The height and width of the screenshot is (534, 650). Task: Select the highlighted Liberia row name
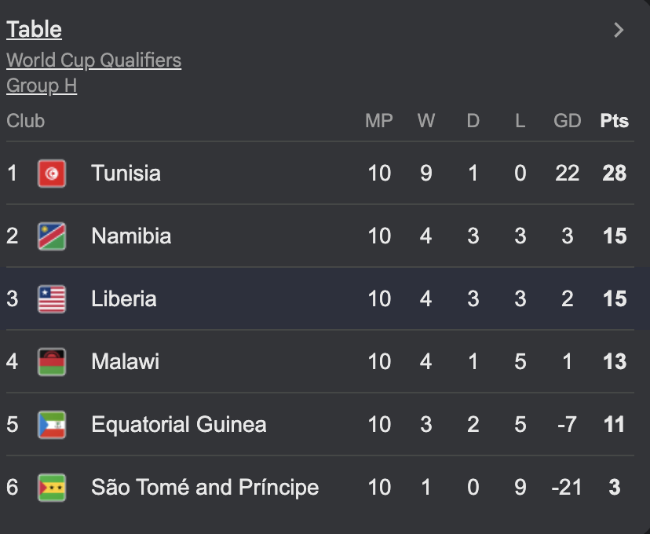123,299
